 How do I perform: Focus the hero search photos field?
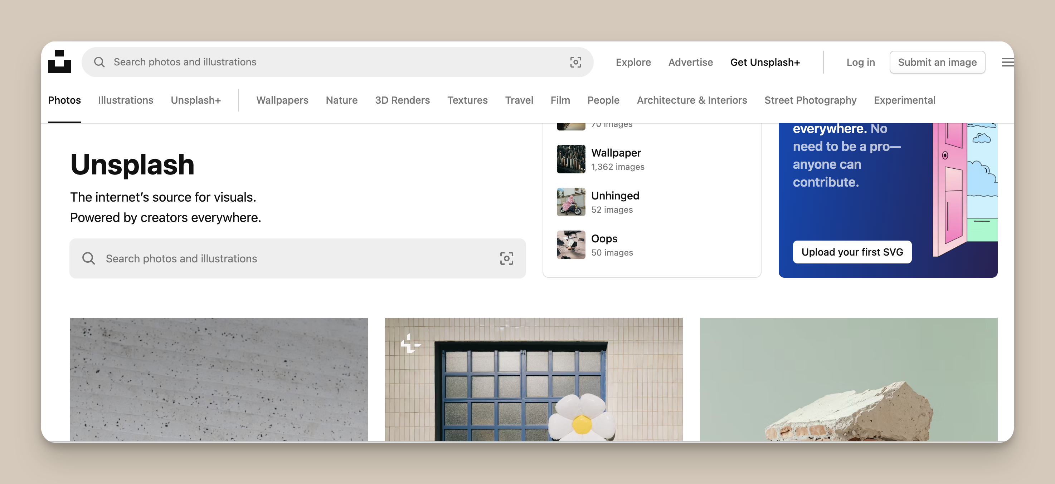click(298, 258)
